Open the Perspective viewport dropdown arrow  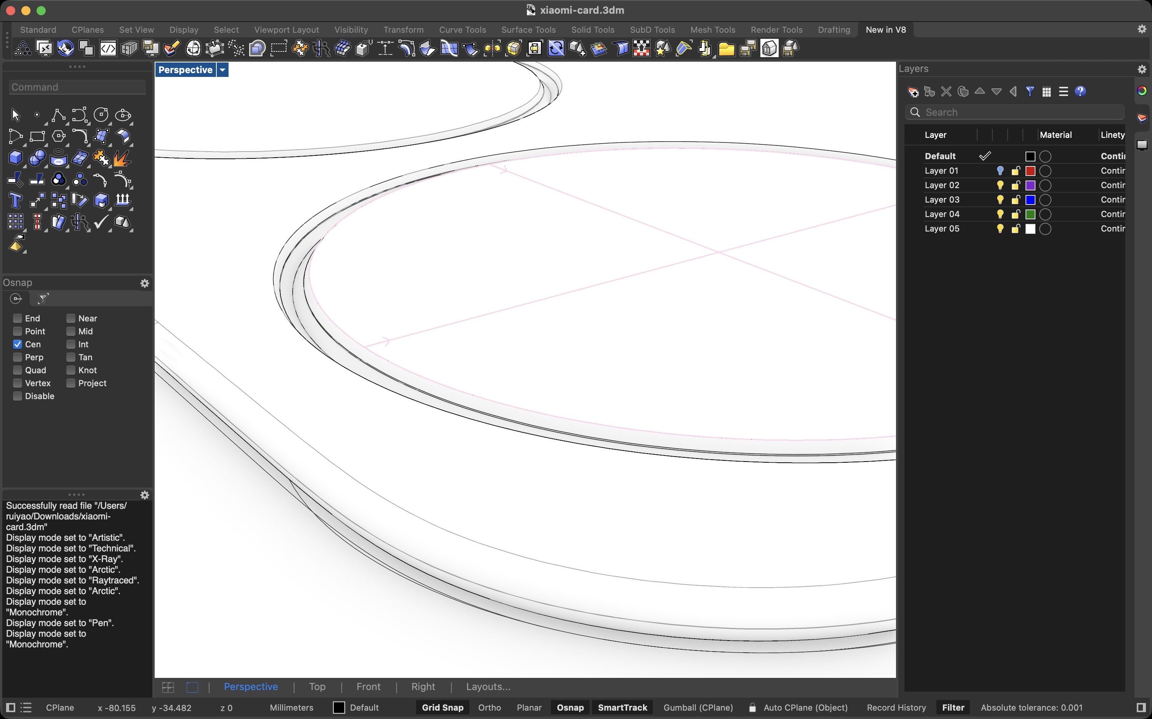[x=222, y=70]
